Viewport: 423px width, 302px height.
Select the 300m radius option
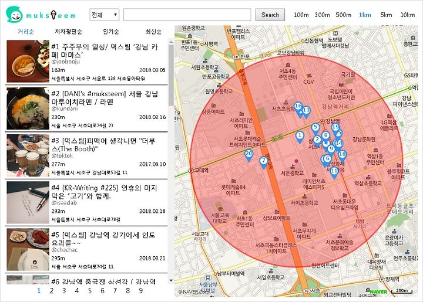(x=322, y=15)
